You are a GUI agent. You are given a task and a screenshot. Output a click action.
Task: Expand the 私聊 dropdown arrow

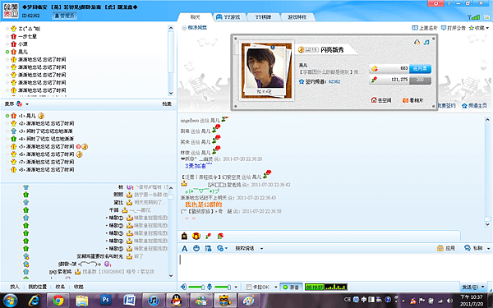(488, 248)
